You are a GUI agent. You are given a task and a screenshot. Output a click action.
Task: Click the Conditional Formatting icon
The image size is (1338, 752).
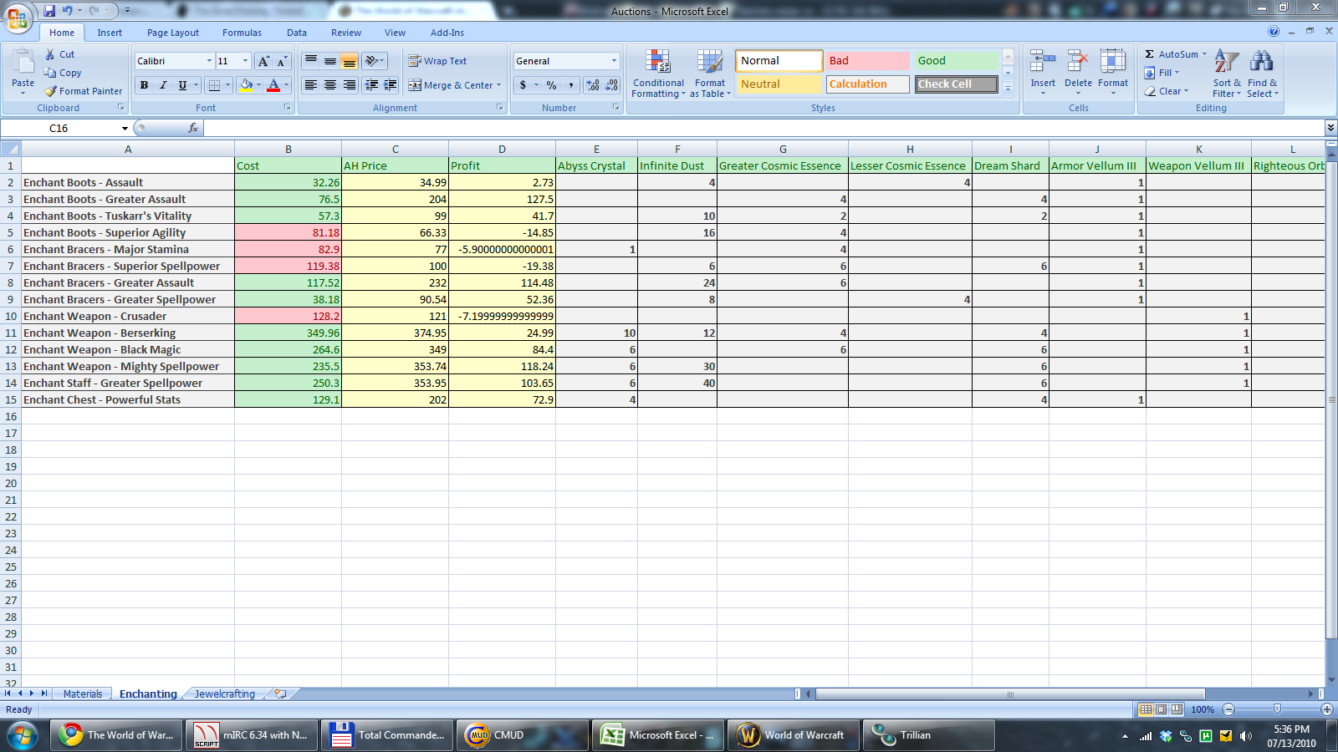click(x=658, y=62)
